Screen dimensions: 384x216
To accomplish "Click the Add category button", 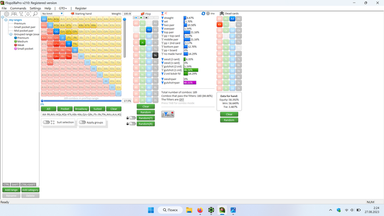I will click(30, 190).
